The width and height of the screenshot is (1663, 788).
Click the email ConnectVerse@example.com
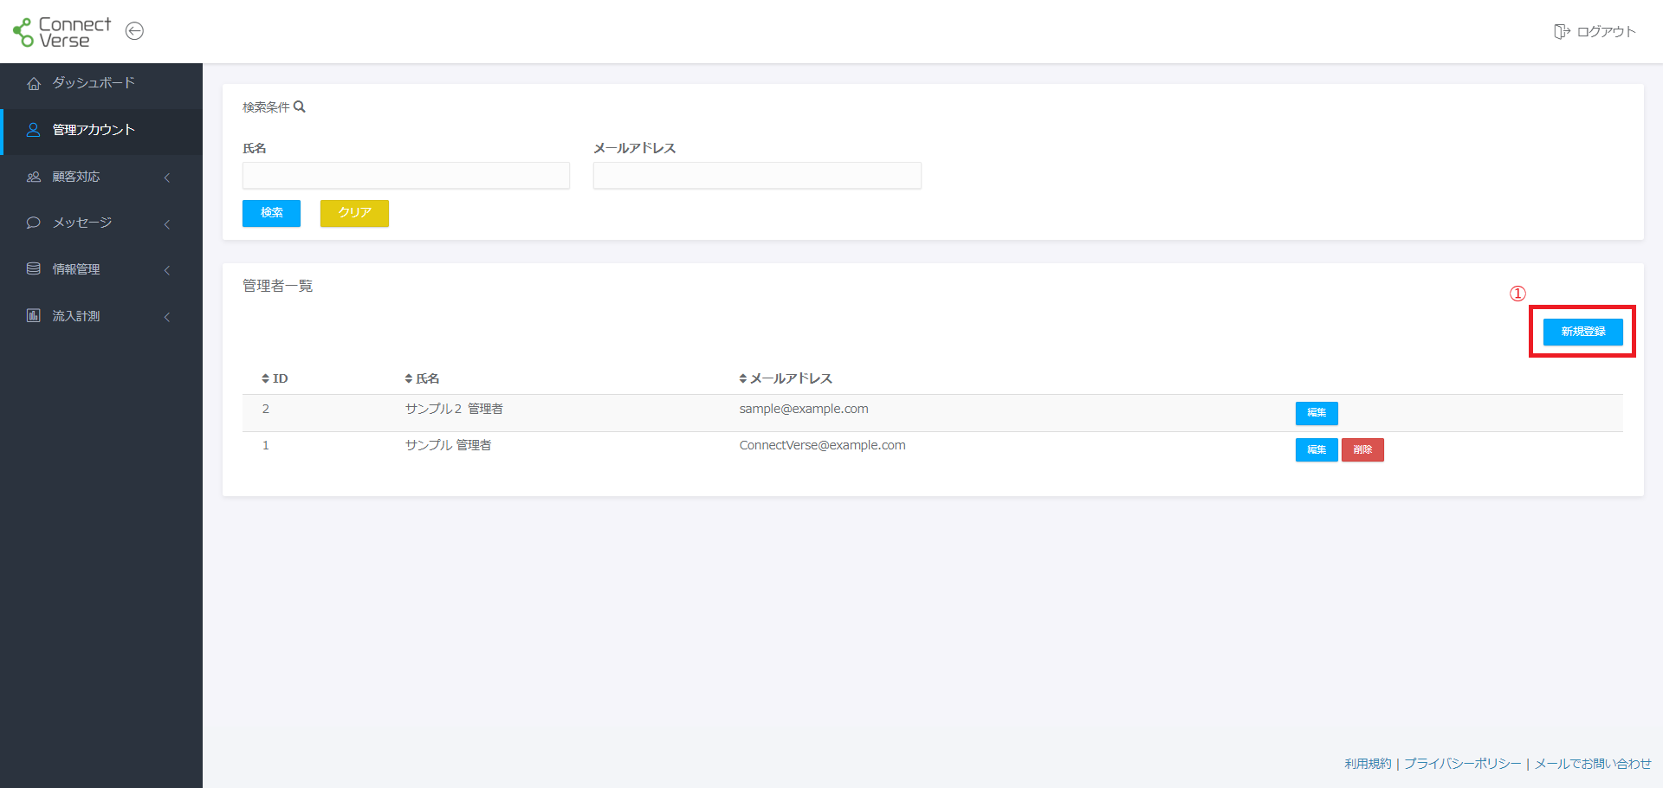[x=822, y=445]
